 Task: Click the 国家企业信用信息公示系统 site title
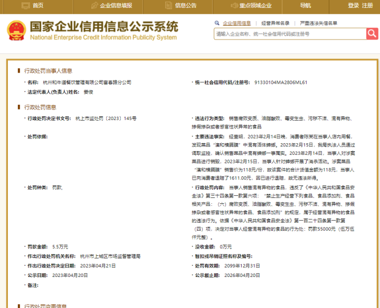click(x=104, y=27)
